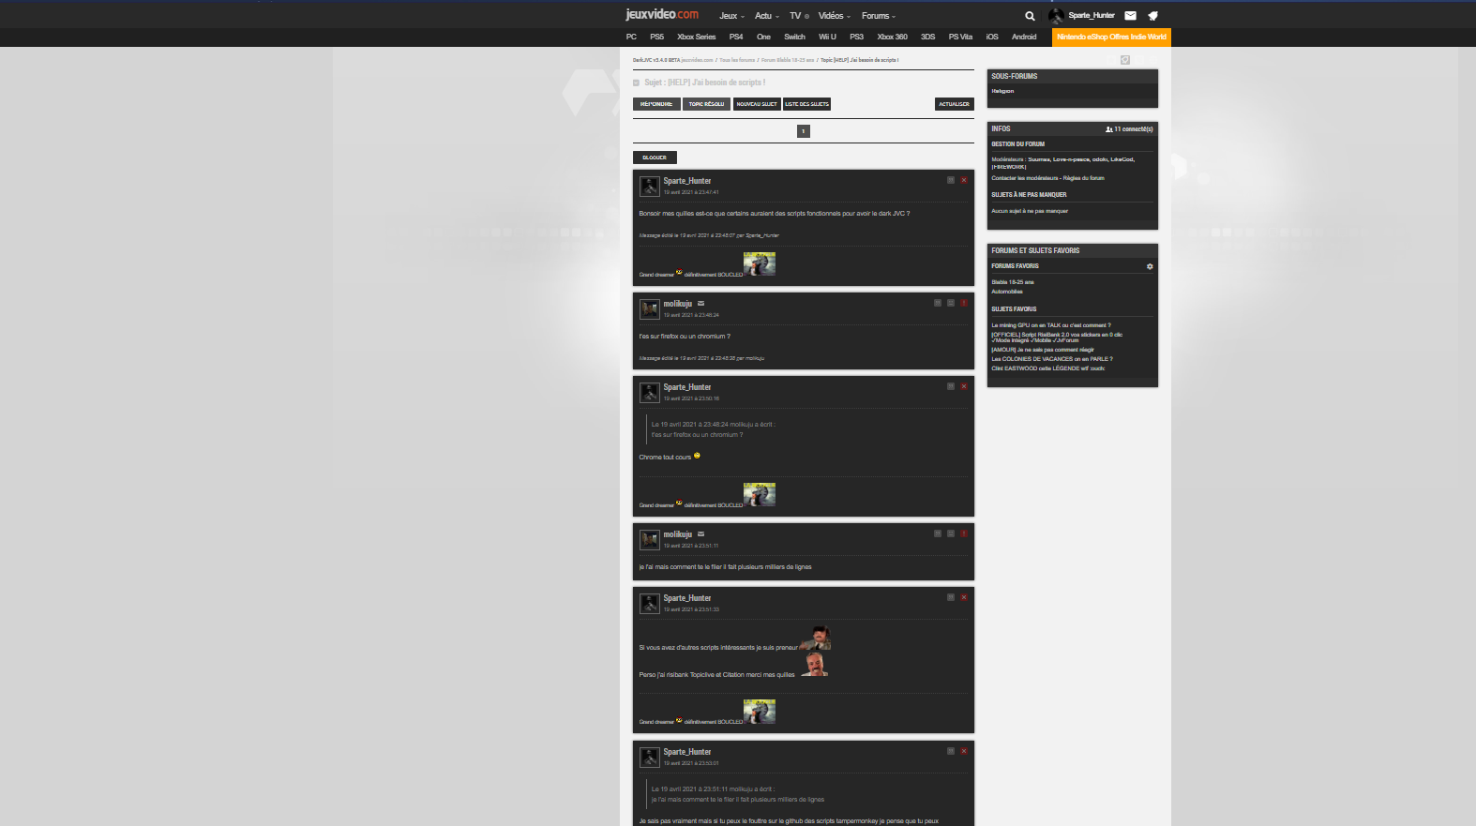Delete Sparte_Hunter's 23:51:33 message
The height and width of the screenshot is (826, 1476).
coord(963,597)
